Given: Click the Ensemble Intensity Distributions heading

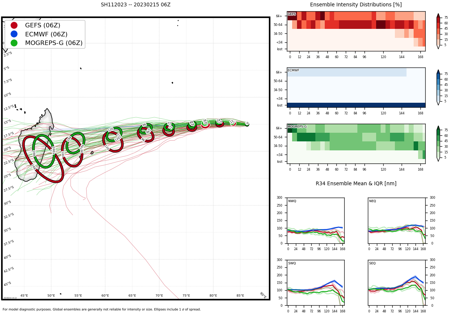Looking at the screenshot, I should click(355, 5).
